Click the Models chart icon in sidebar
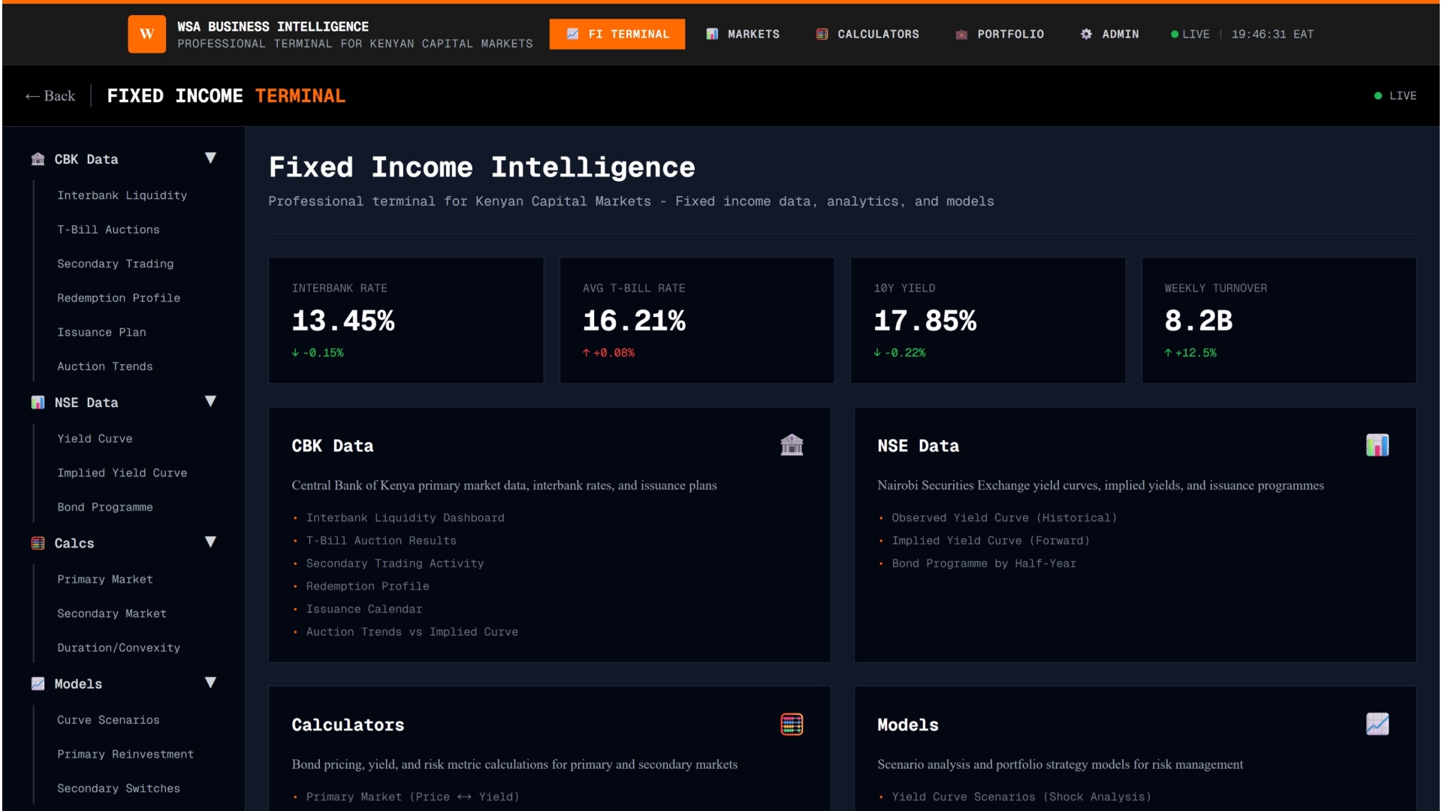The height and width of the screenshot is (811, 1442). 38,683
